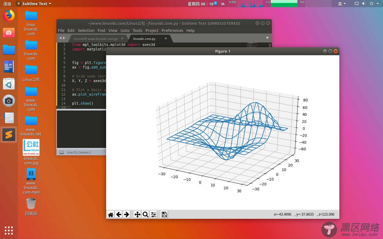Open the linuxidc.com.jpg image file
Screen dimensions: 383x239
point(31,152)
